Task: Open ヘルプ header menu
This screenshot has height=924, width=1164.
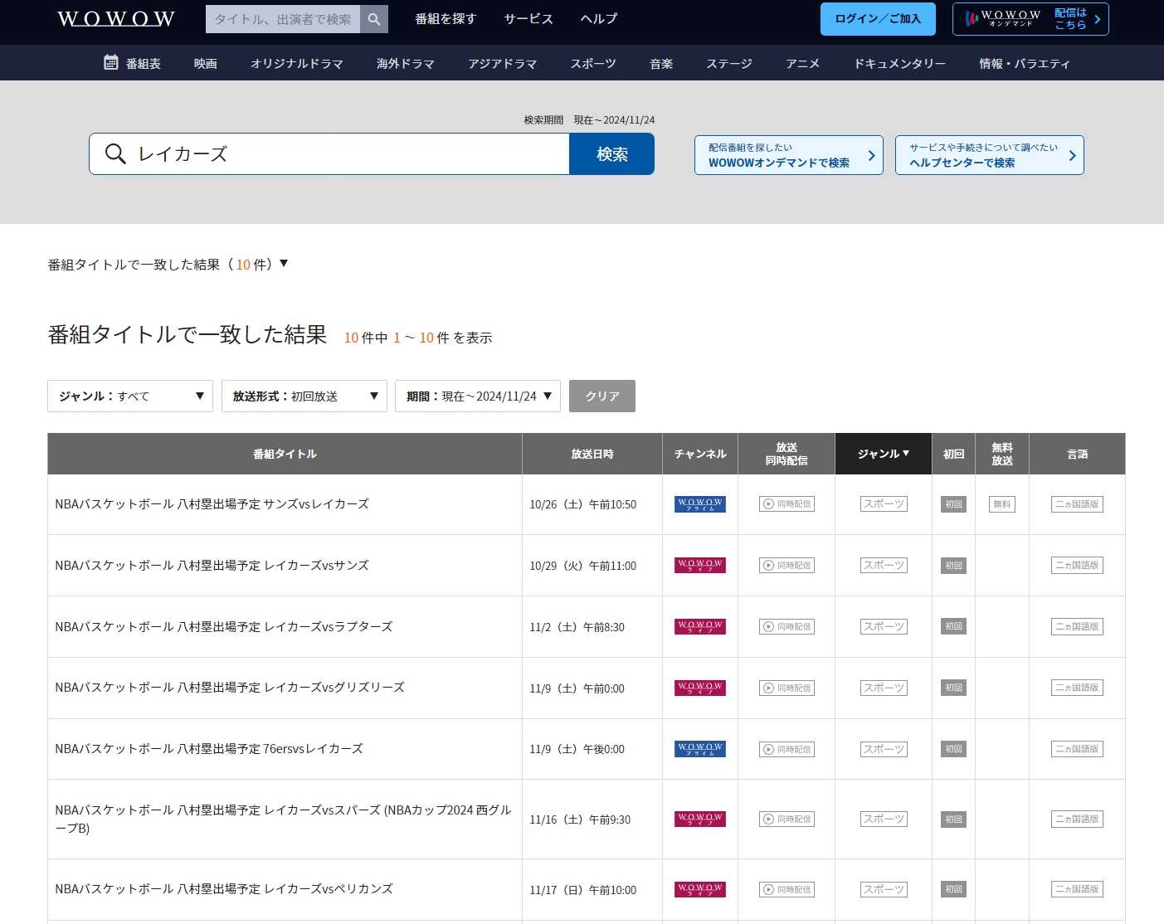Action: [x=599, y=18]
